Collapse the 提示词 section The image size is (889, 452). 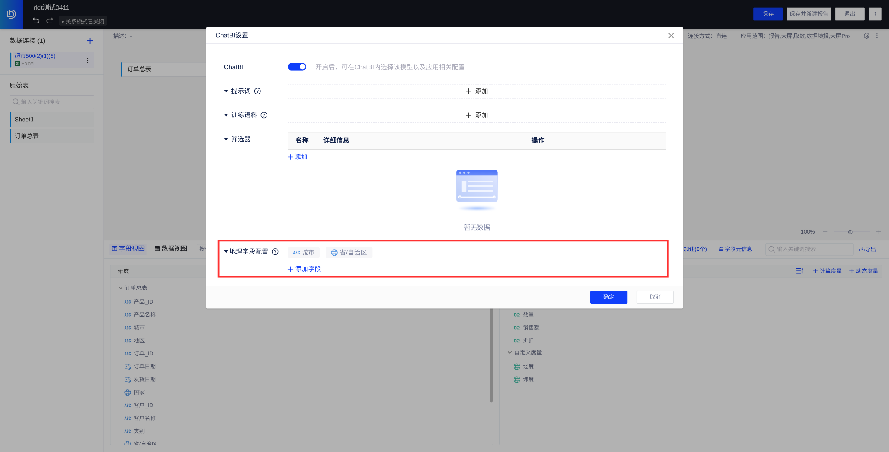click(226, 91)
